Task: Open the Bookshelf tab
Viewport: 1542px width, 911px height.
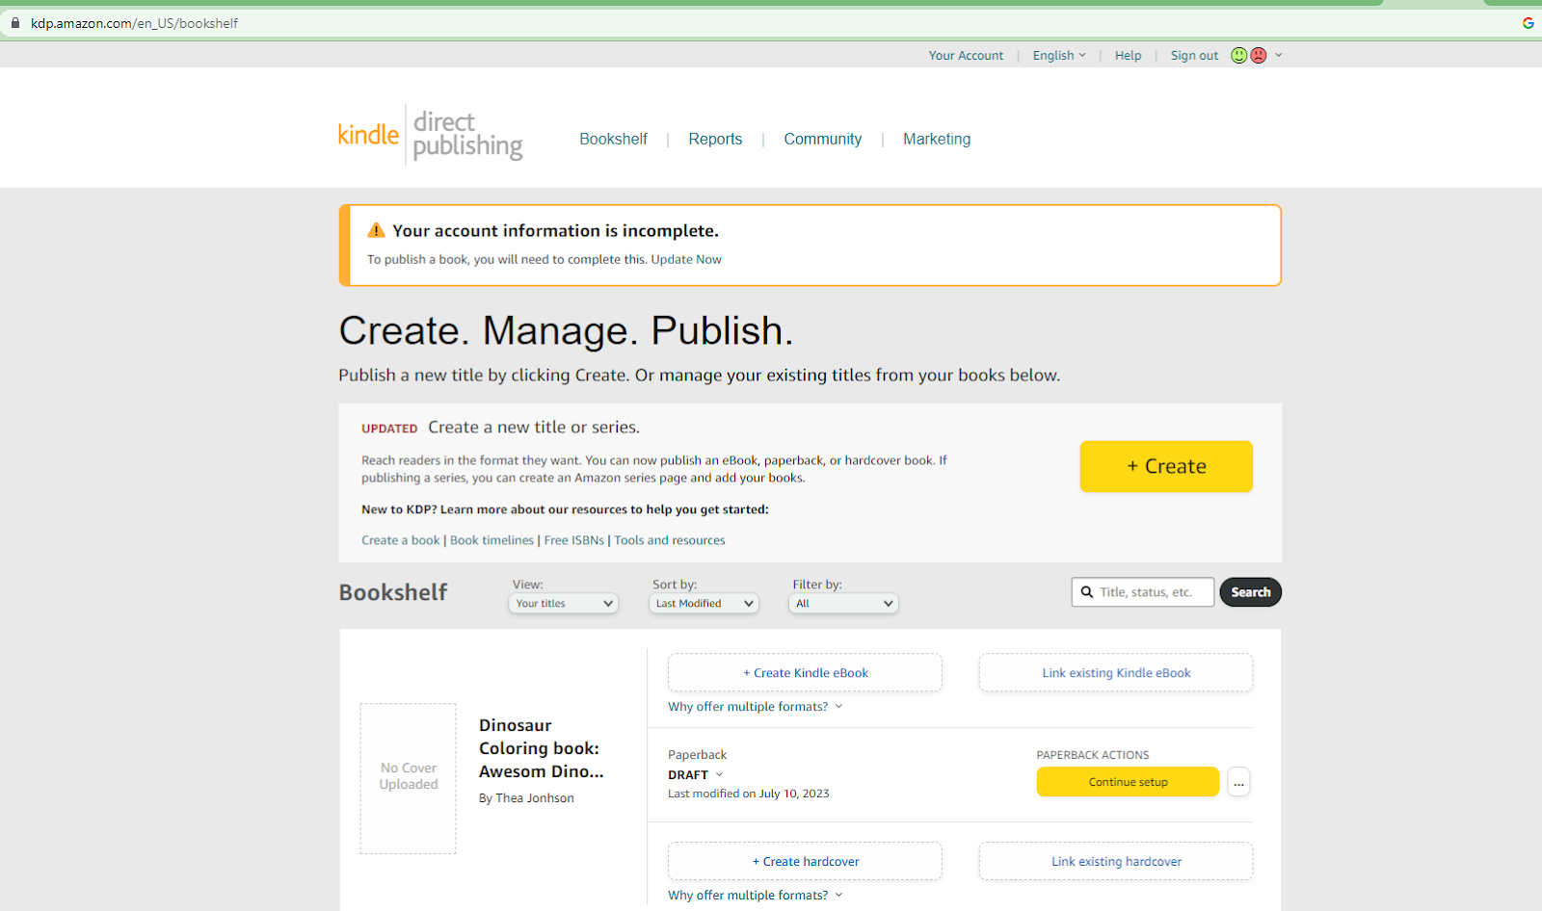Action: (x=613, y=139)
